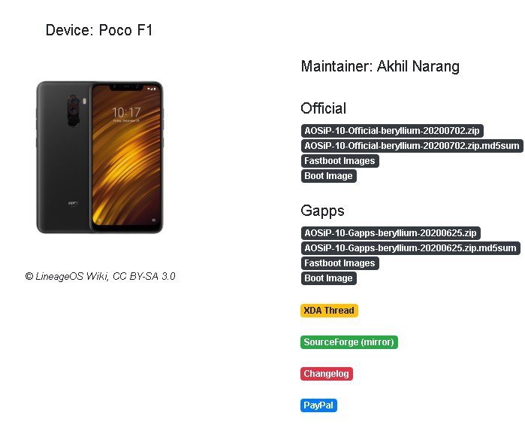Click the Gapps section heading

pos(322,211)
